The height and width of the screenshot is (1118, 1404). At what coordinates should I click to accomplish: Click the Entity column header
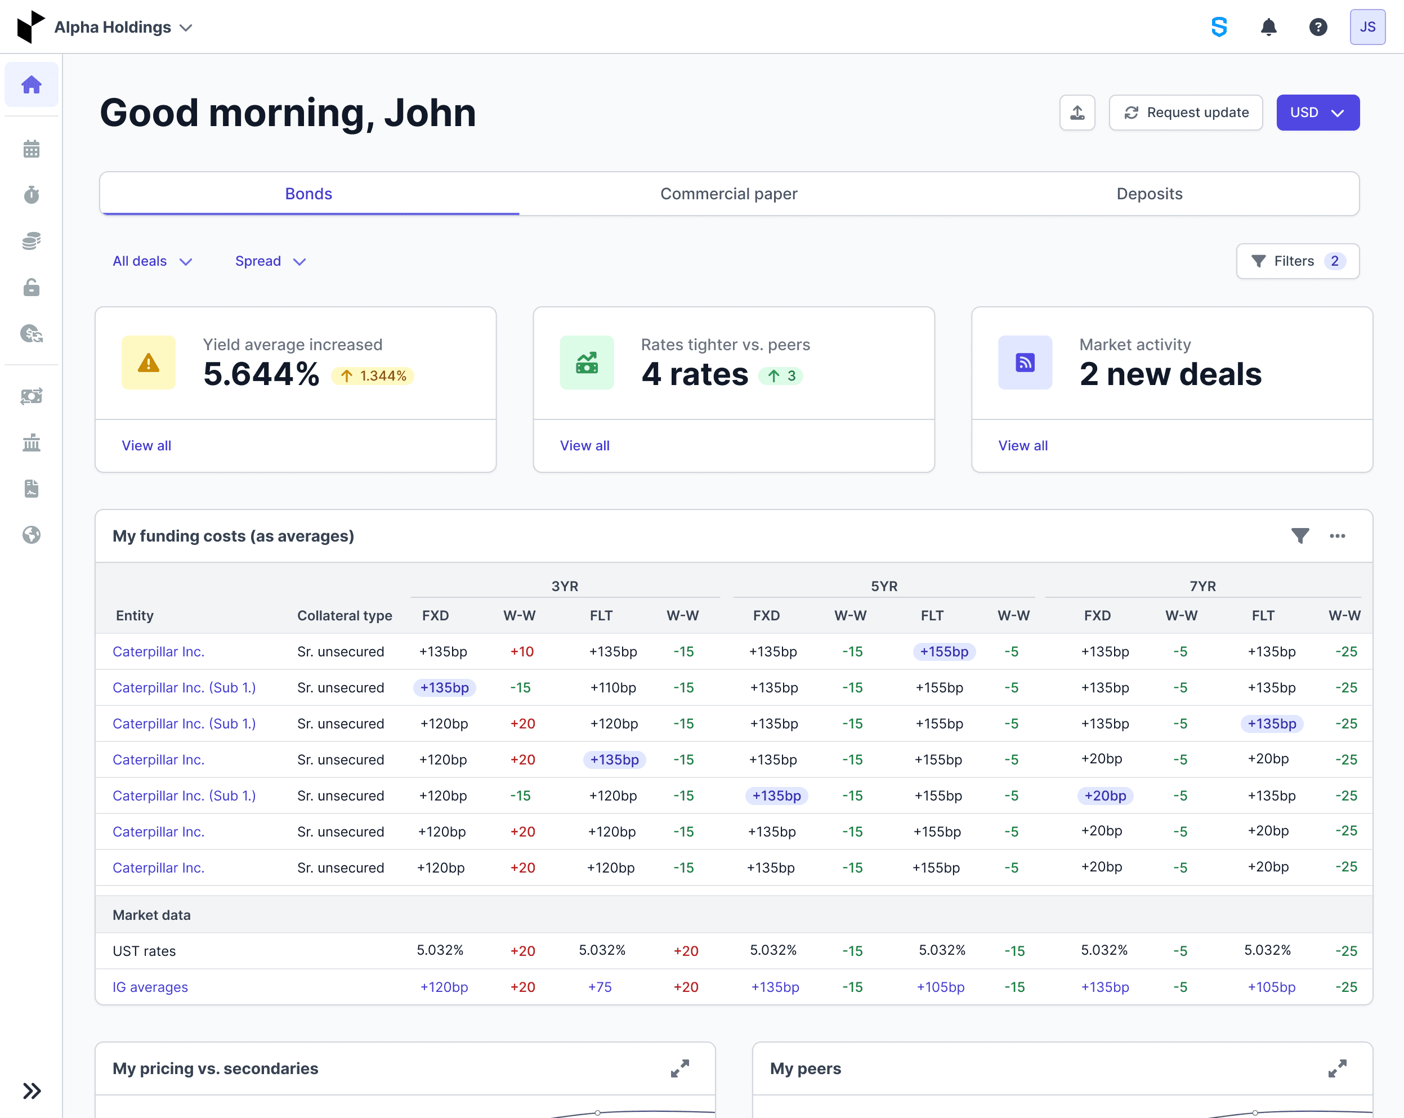(x=135, y=615)
